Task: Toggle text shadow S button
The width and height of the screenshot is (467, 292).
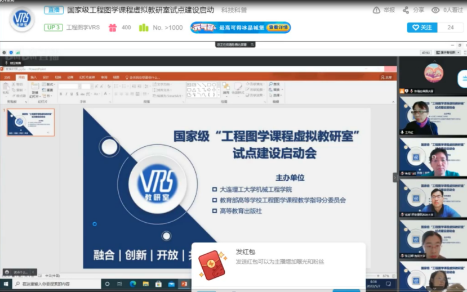Action: [x=77, y=94]
